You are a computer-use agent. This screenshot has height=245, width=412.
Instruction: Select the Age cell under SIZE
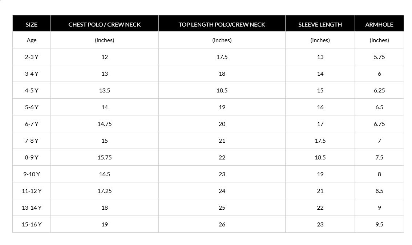pyautogui.click(x=32, y=40)
